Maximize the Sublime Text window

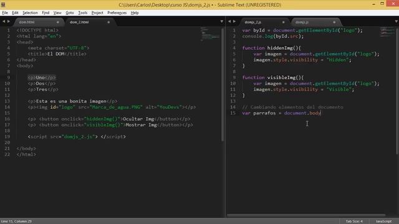pyautogui.click(x=382, y=4)
